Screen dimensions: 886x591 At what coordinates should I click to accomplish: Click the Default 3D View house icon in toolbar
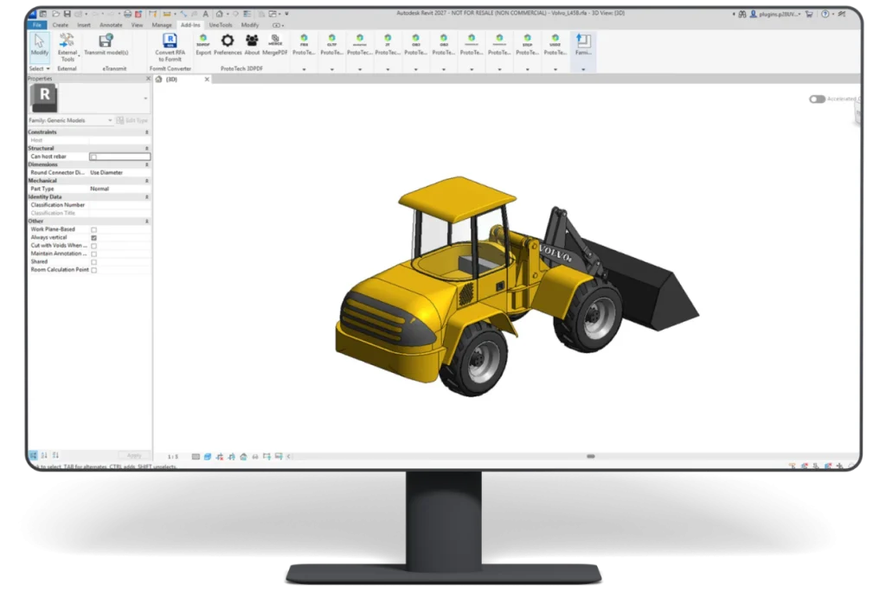(x=219, y=14)
